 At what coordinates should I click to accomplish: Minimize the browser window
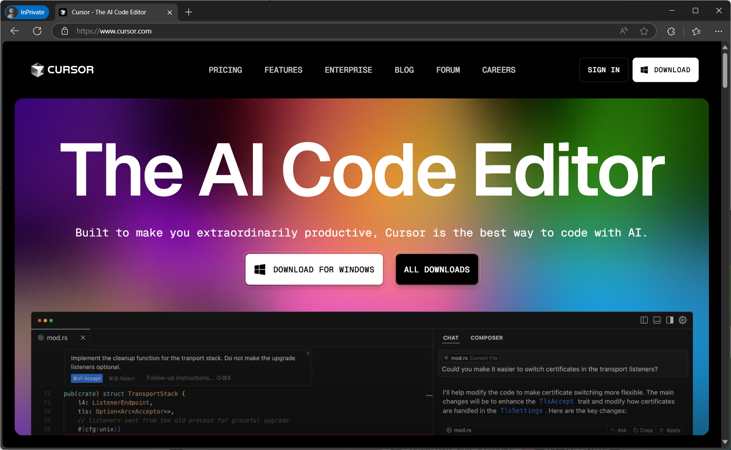pyautogui.click(x=672, y=11)
